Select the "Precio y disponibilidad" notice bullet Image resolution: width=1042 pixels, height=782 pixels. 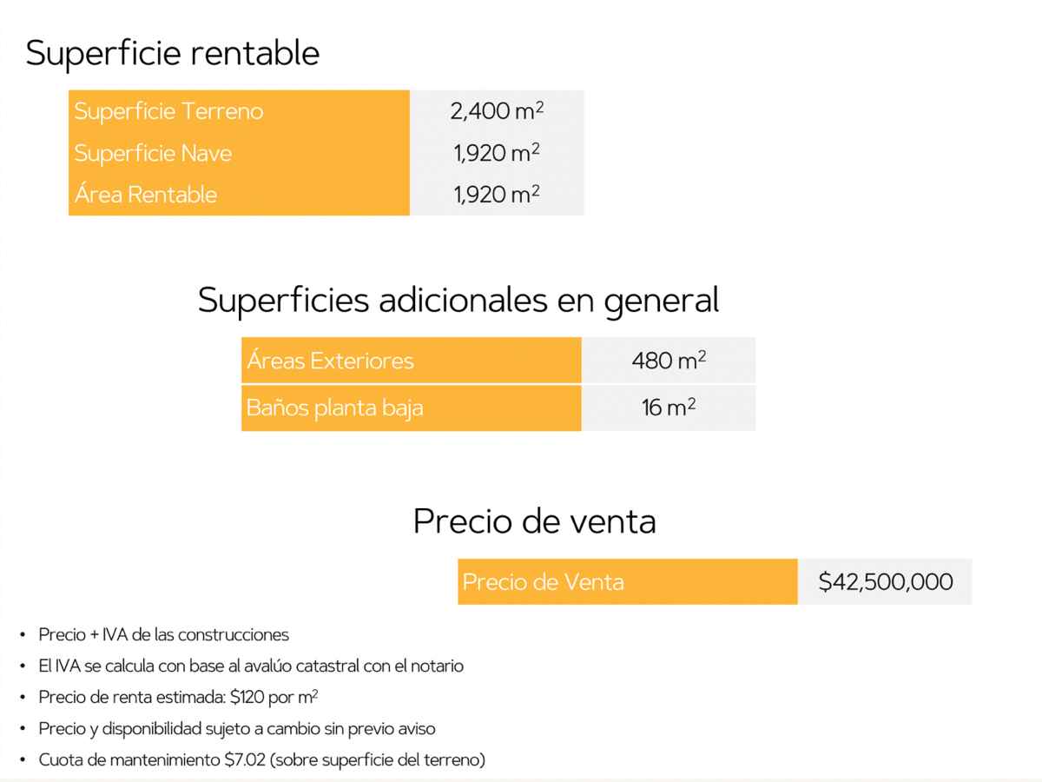coord(237,728)
